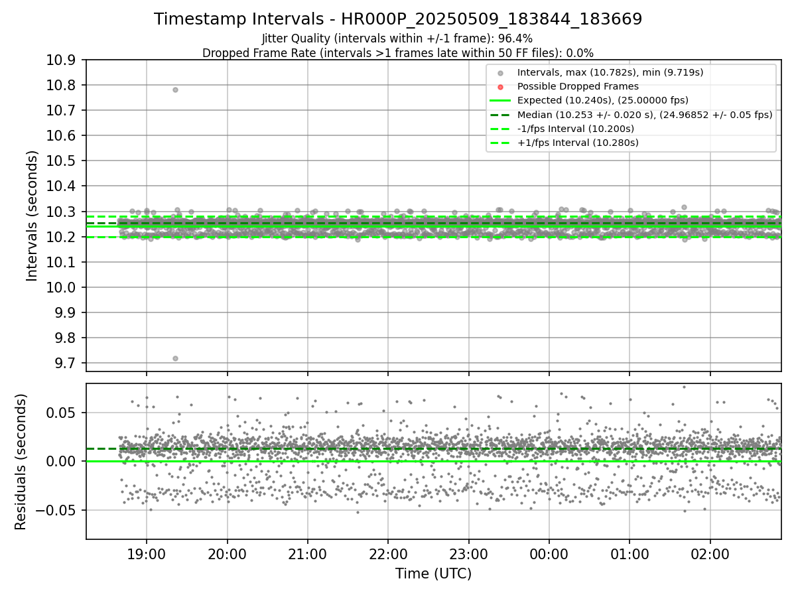The image size is (796, 597).
Task: Click the 10.9 y-axis tick label
Action: click(x=62, y=60)
